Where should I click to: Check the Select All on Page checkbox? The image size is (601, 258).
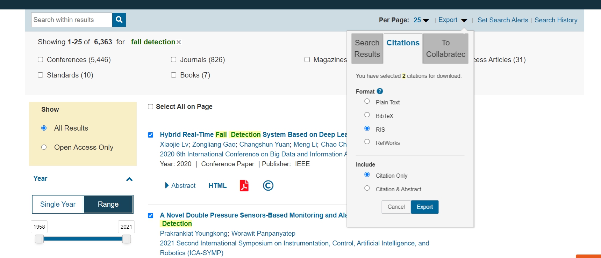pos(151,107)
